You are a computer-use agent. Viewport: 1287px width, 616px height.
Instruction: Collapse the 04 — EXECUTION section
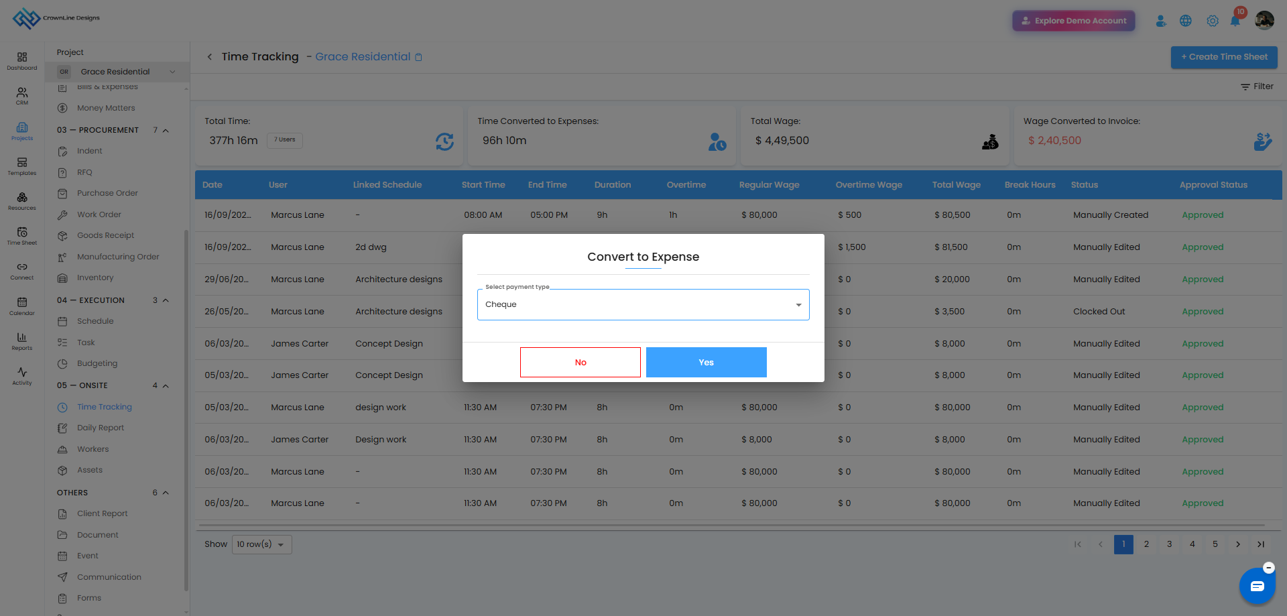click(x=166, y=300)
